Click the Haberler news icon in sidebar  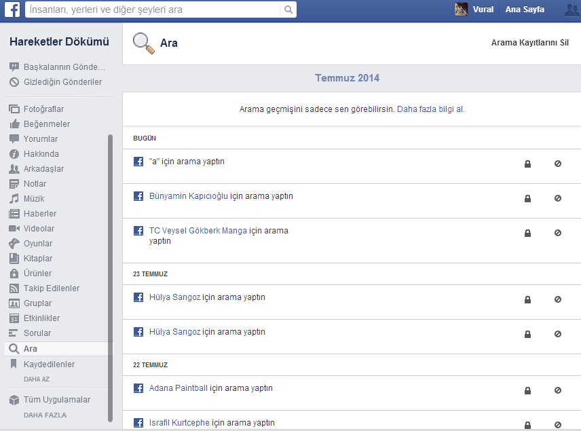14,213
